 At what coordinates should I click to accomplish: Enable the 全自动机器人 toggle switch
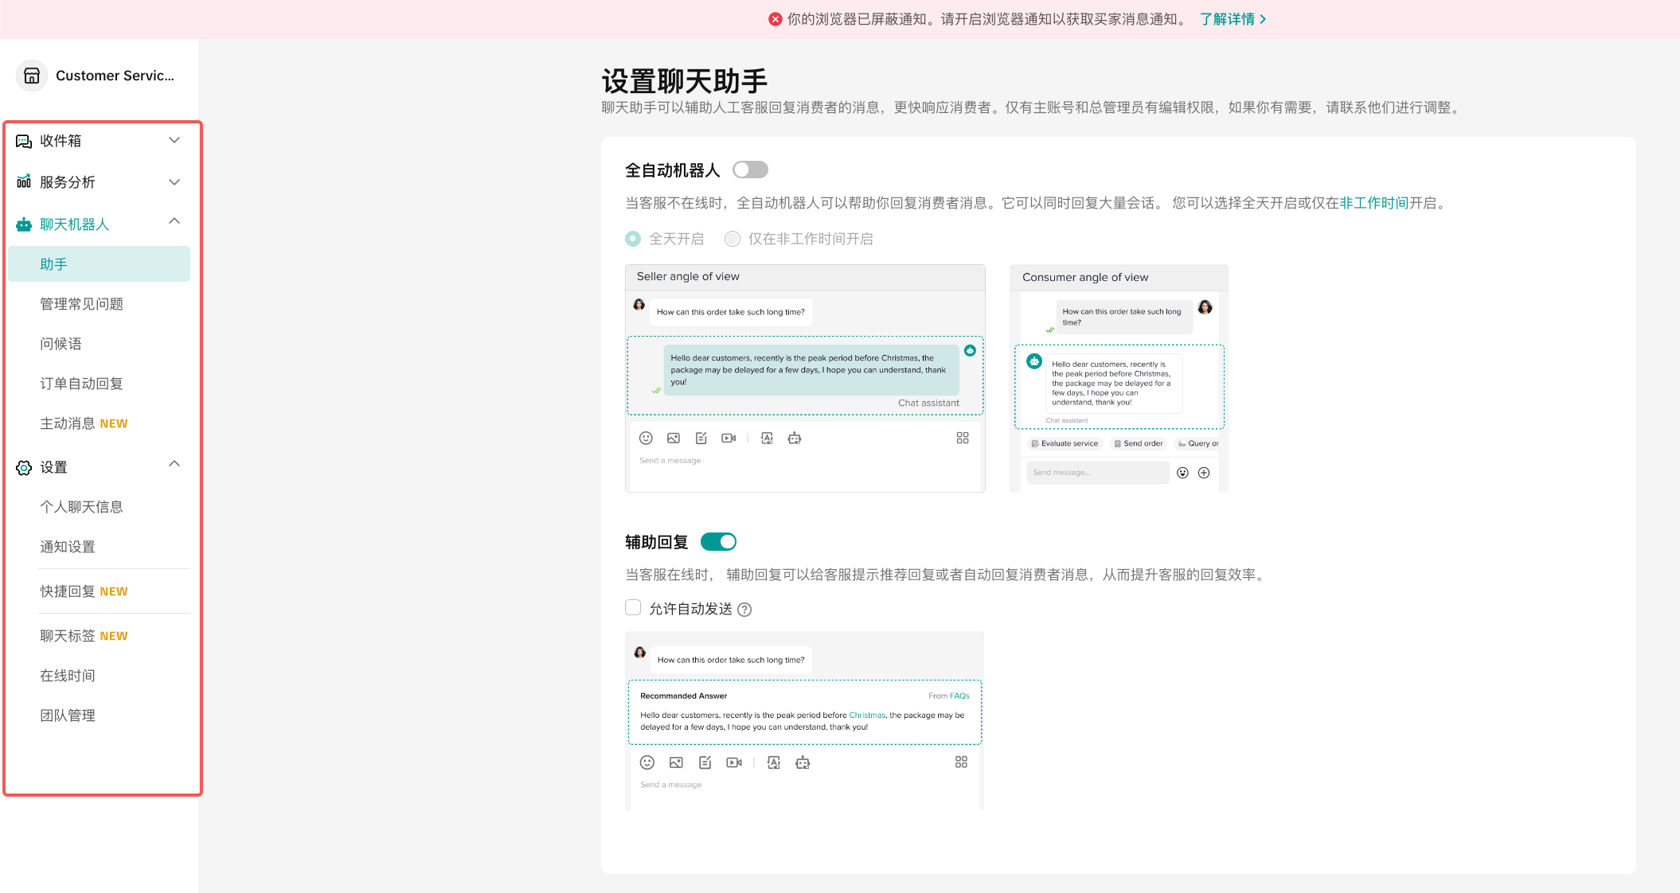tap(750, 170)
